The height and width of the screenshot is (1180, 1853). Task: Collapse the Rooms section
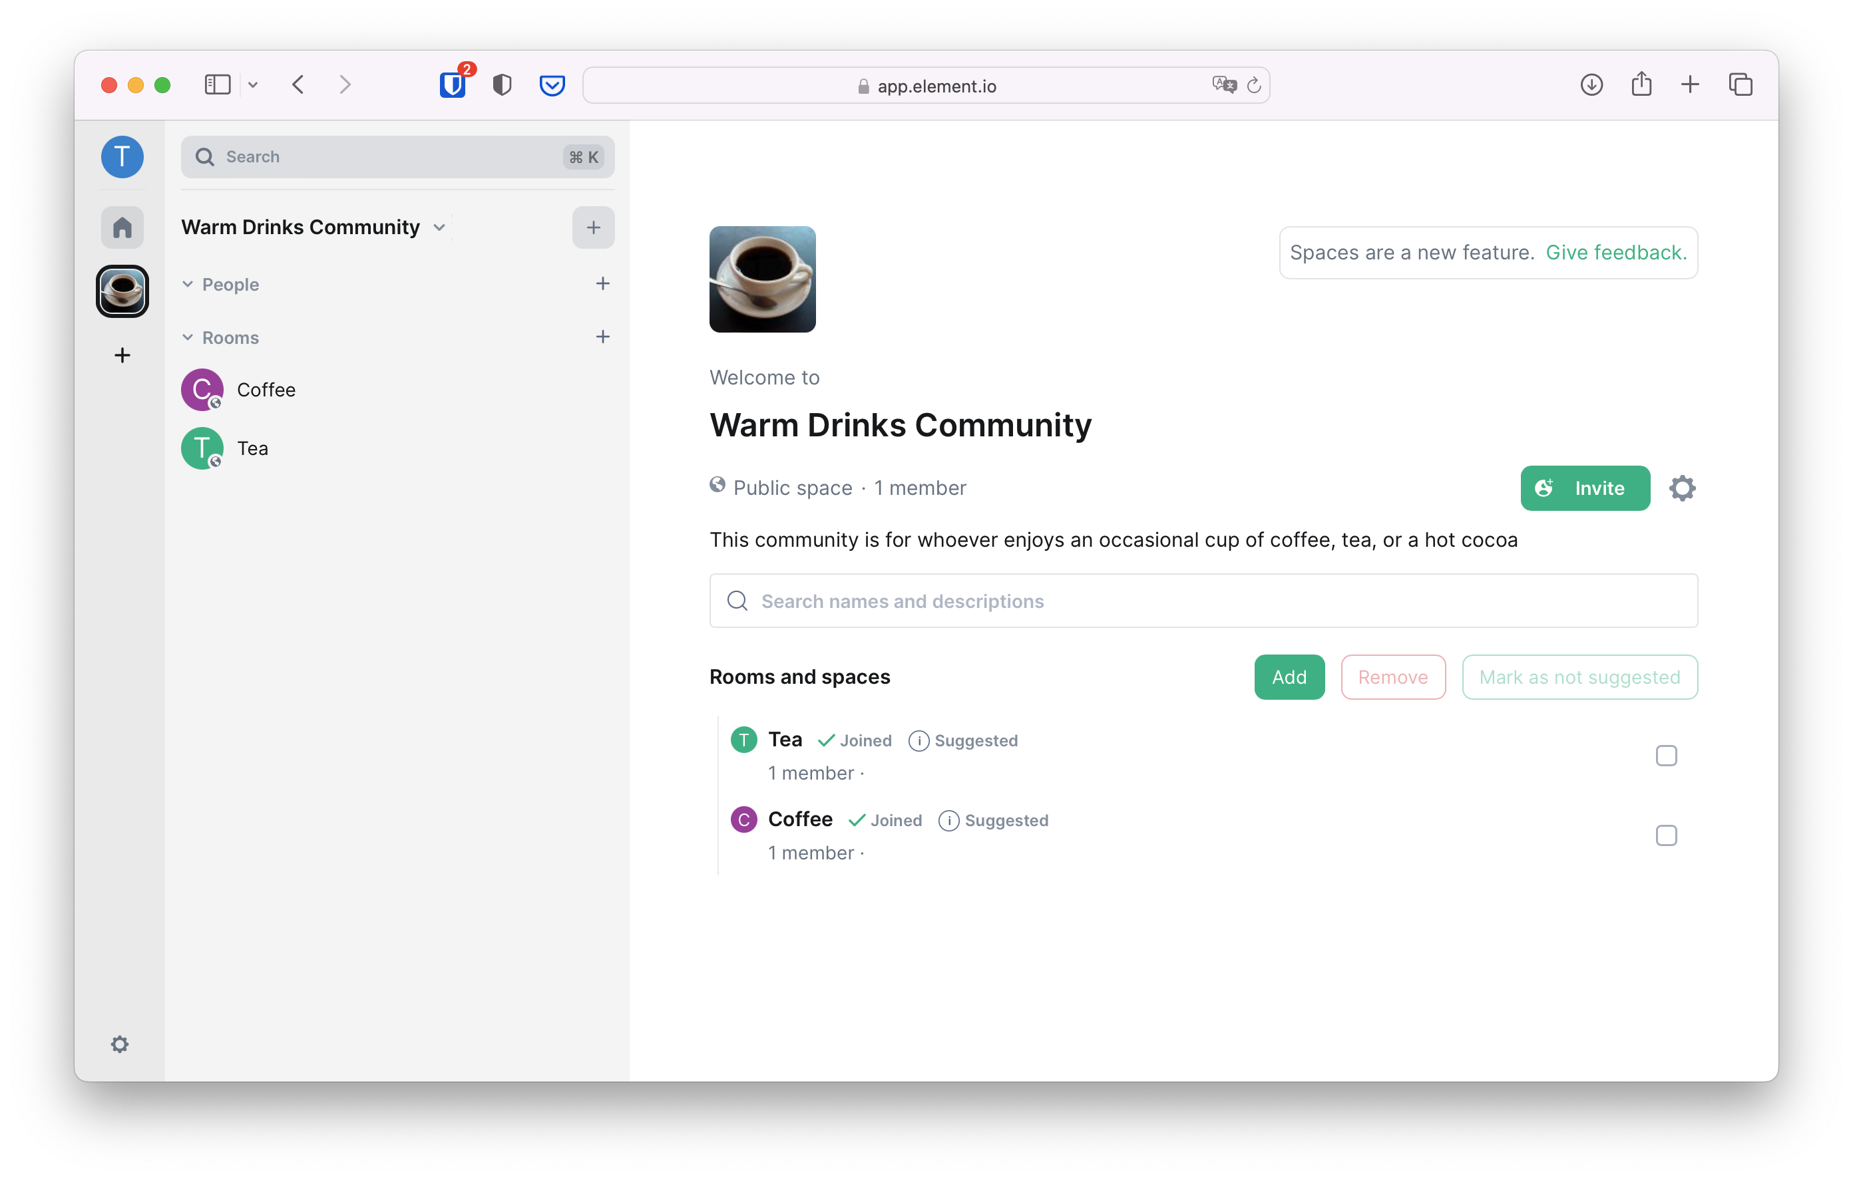click(188, 338)
